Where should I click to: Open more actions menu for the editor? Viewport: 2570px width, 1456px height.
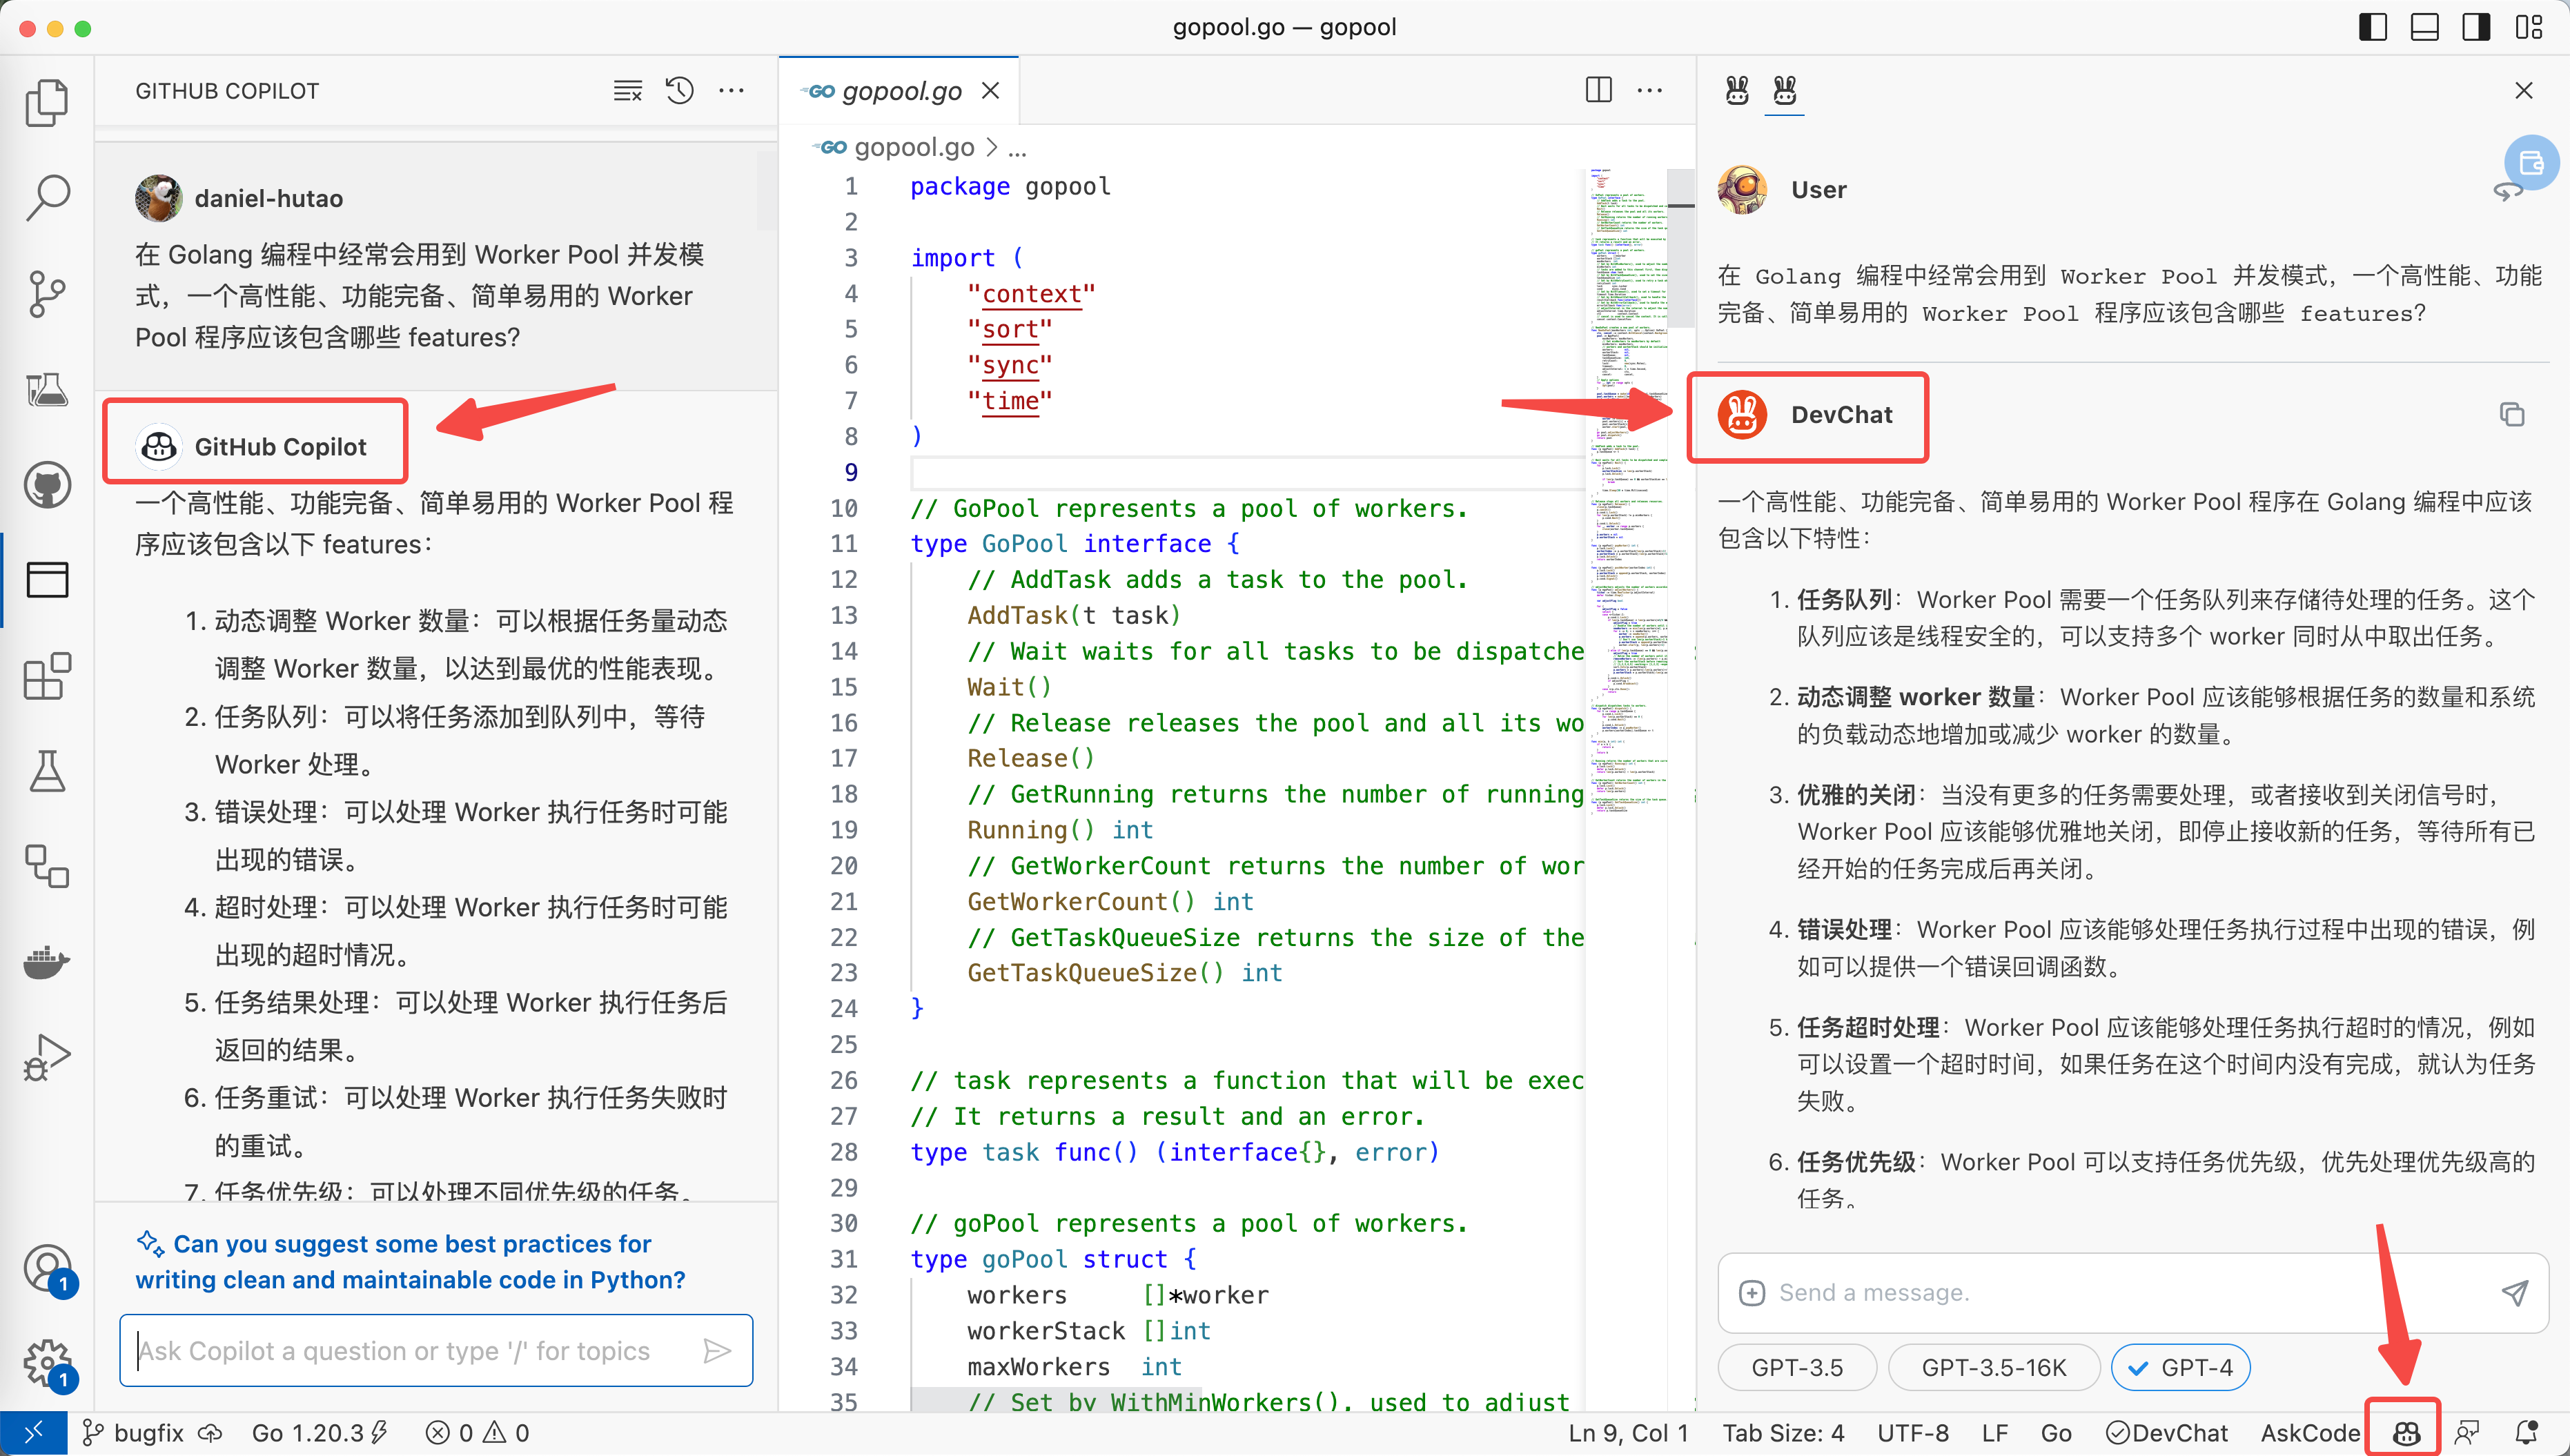click(1649, 91)
